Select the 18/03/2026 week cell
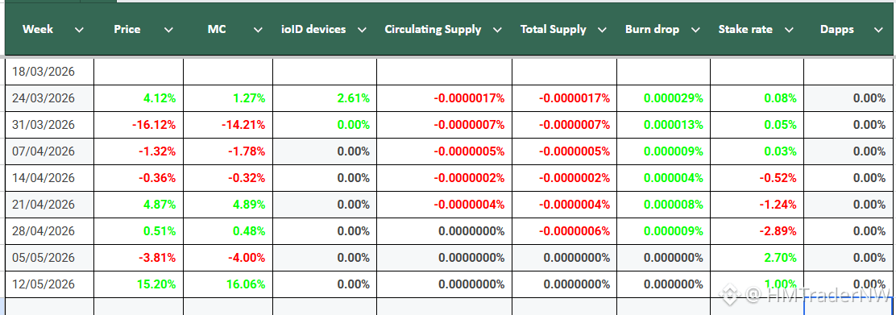This screenshot has width=896, height=315. pyautogui.click(x=50, y=72)
